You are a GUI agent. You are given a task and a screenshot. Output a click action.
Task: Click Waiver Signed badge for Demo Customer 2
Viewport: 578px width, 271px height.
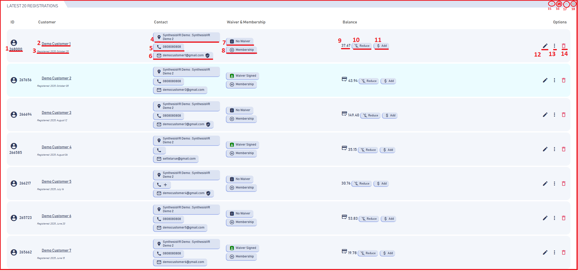tap(243, 76)
